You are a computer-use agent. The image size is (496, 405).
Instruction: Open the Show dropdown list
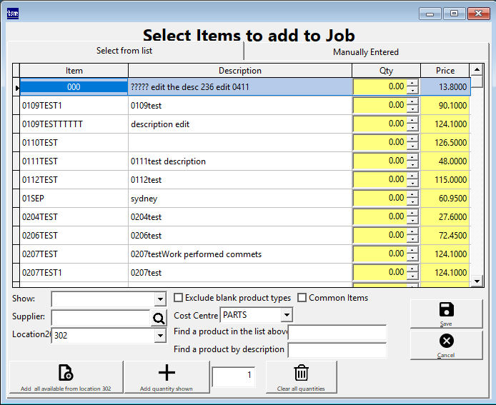160,299
